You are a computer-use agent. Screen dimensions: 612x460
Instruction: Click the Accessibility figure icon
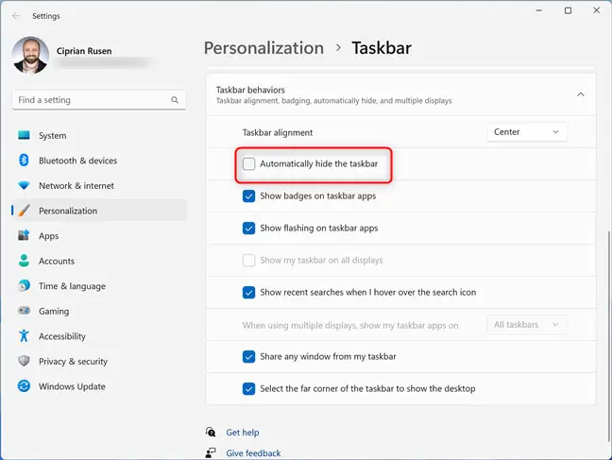[x=24, y=336]
